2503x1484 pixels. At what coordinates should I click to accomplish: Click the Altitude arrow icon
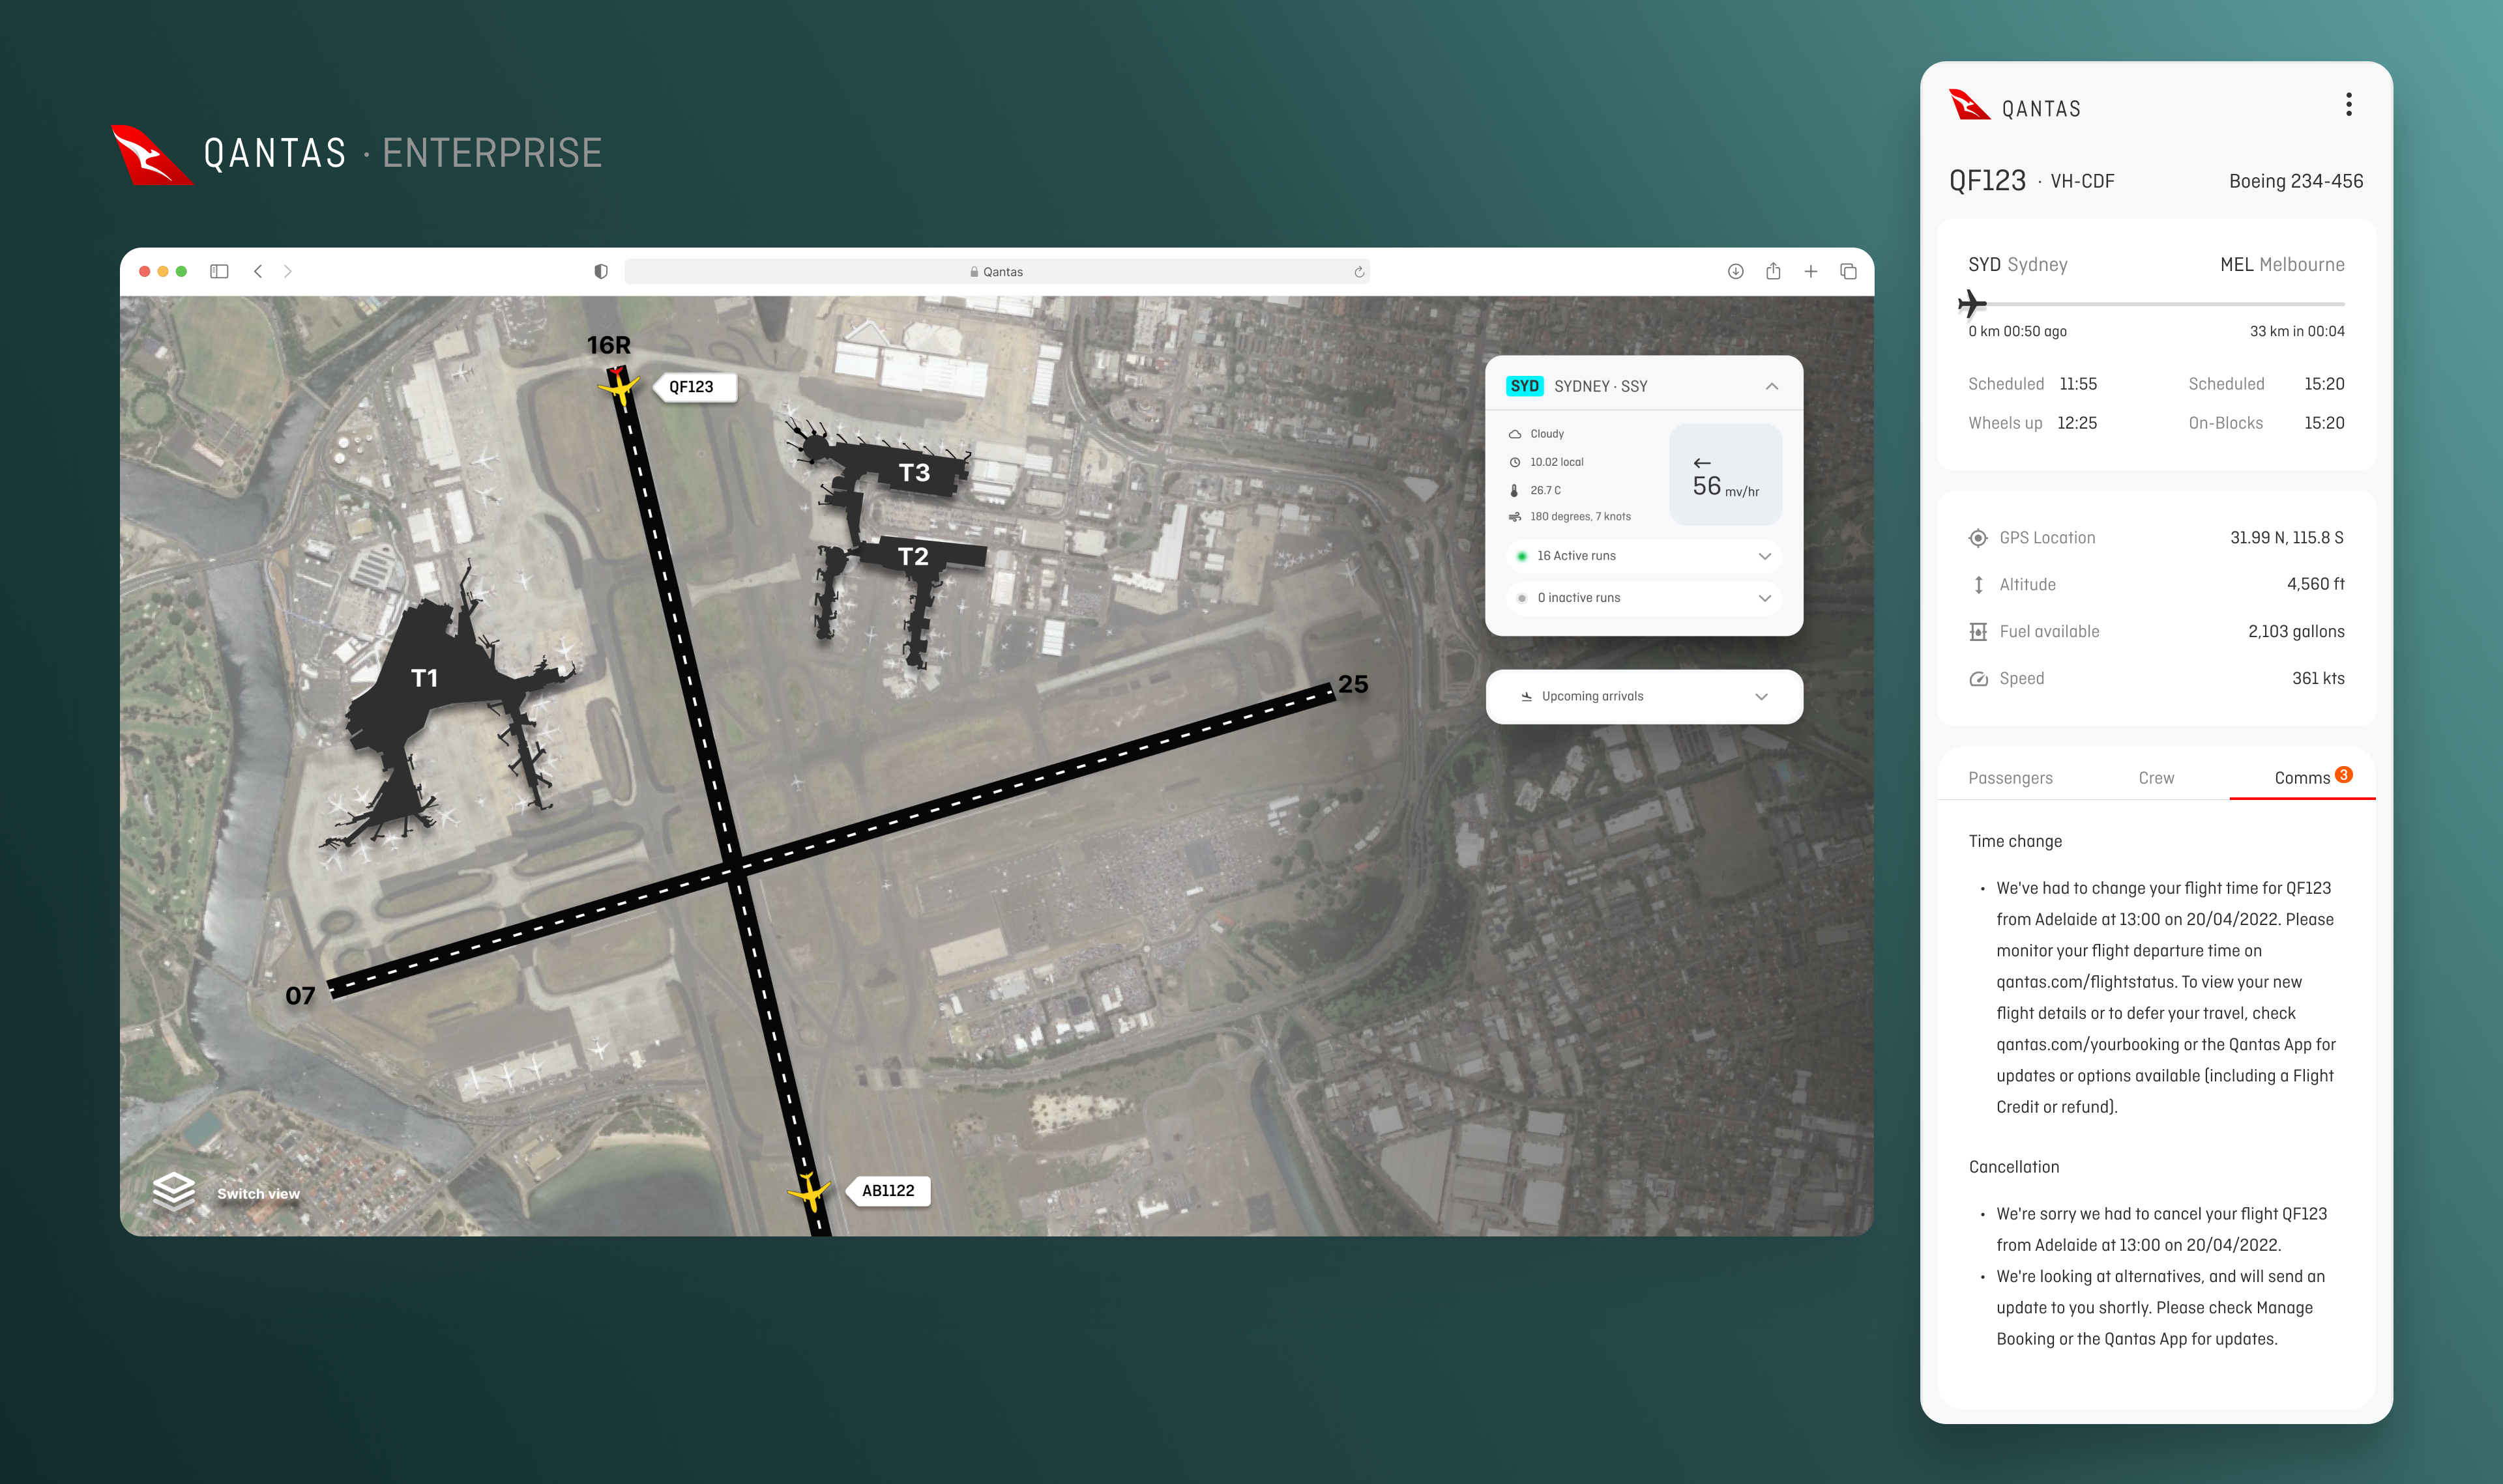pos(1978,585)
